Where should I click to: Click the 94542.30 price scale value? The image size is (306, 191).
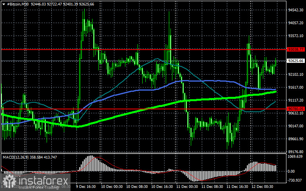click(x=296, y=10)
